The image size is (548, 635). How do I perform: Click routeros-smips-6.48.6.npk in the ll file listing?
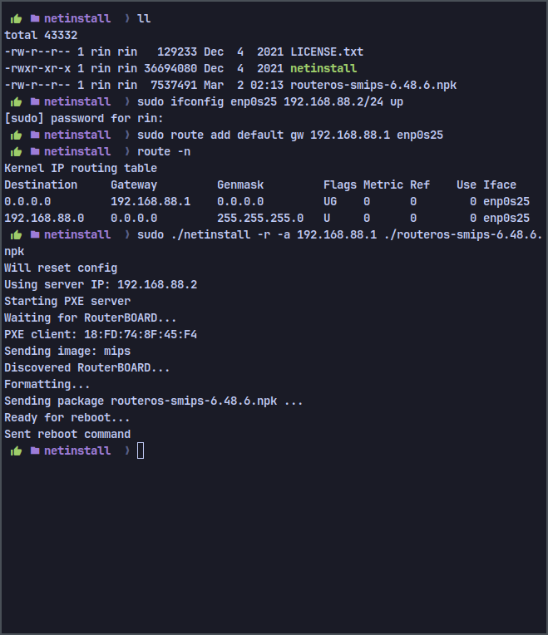[x=373, y=85]
